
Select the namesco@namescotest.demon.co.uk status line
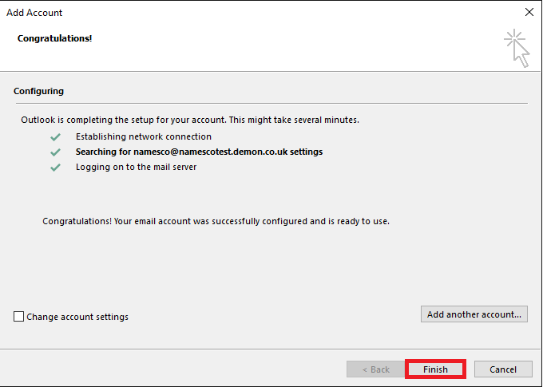coord(199,152)
